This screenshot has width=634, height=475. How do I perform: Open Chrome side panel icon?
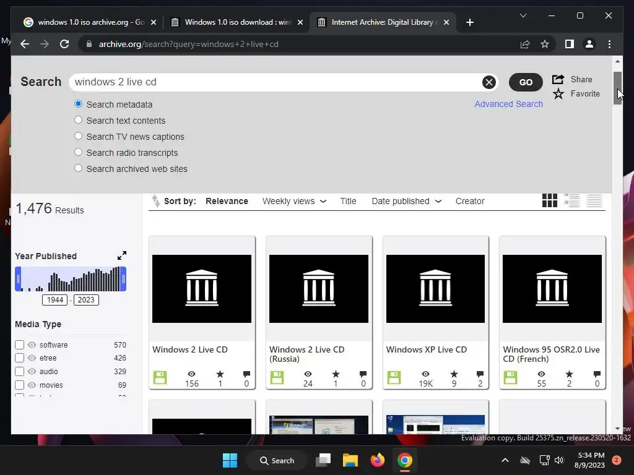570,44
